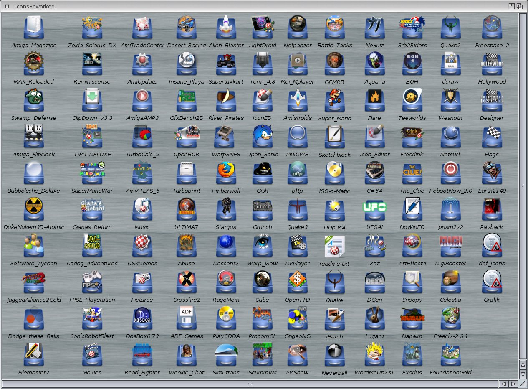Viewport: 528px width, 389px height.
Task: Click the window depth gadget in title bar
Action: click(x=520, y=6)
